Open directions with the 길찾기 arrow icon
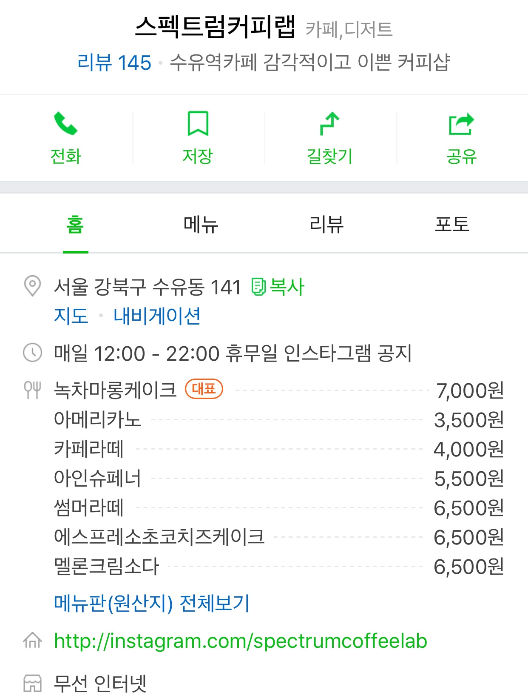 coord(329,124)
